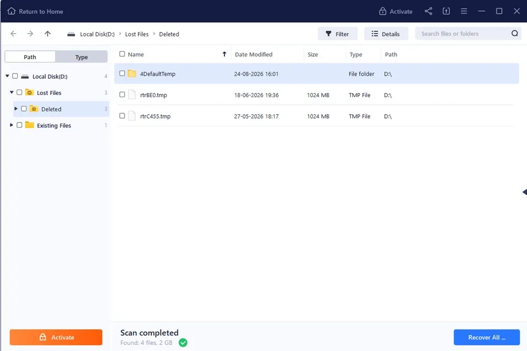527x351 pixels.
Task: Check the Lost Files tree checkbox
Action: pos(19,92)
